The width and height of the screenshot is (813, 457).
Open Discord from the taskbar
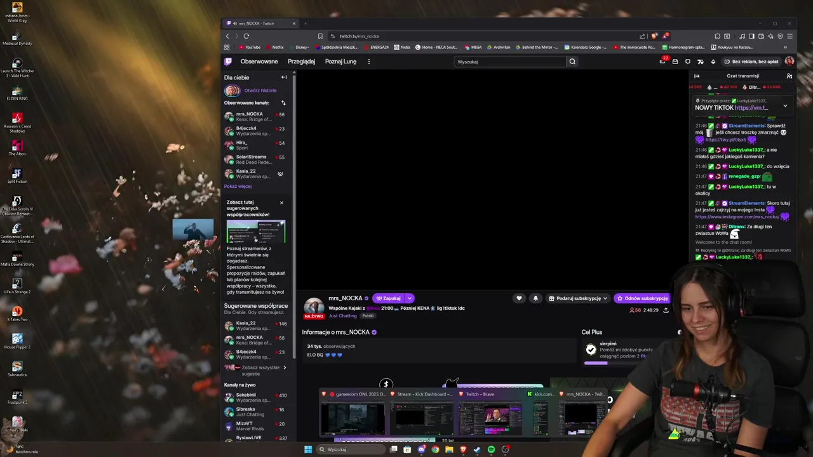coord(421,449)
